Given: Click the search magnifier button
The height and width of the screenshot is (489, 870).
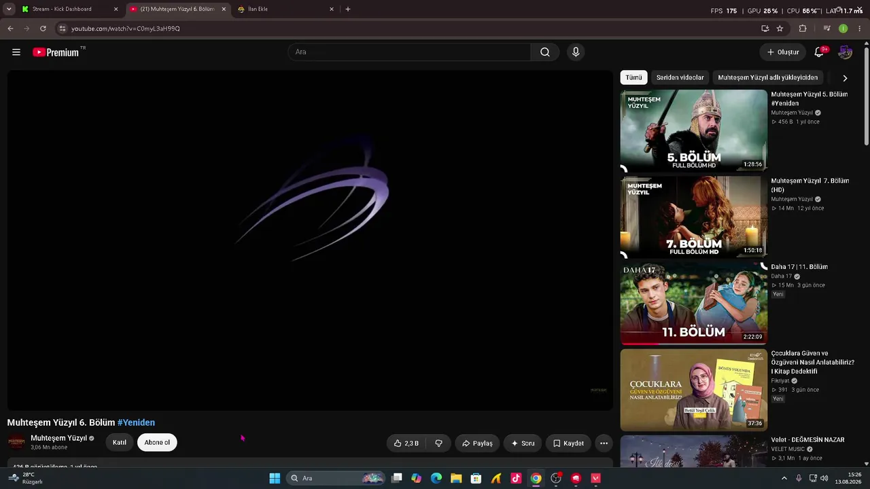Looking at the screenshot, I should coord(545,52).
